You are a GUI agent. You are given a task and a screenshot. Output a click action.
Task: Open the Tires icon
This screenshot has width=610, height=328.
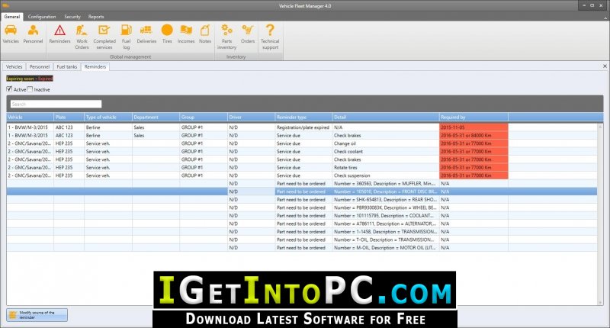[167, 34]
